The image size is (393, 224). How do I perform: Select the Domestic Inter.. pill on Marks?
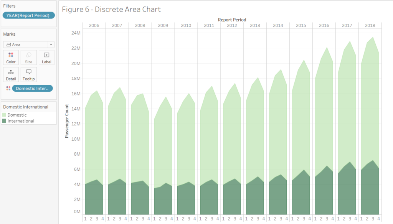click(x=32, y=89)
